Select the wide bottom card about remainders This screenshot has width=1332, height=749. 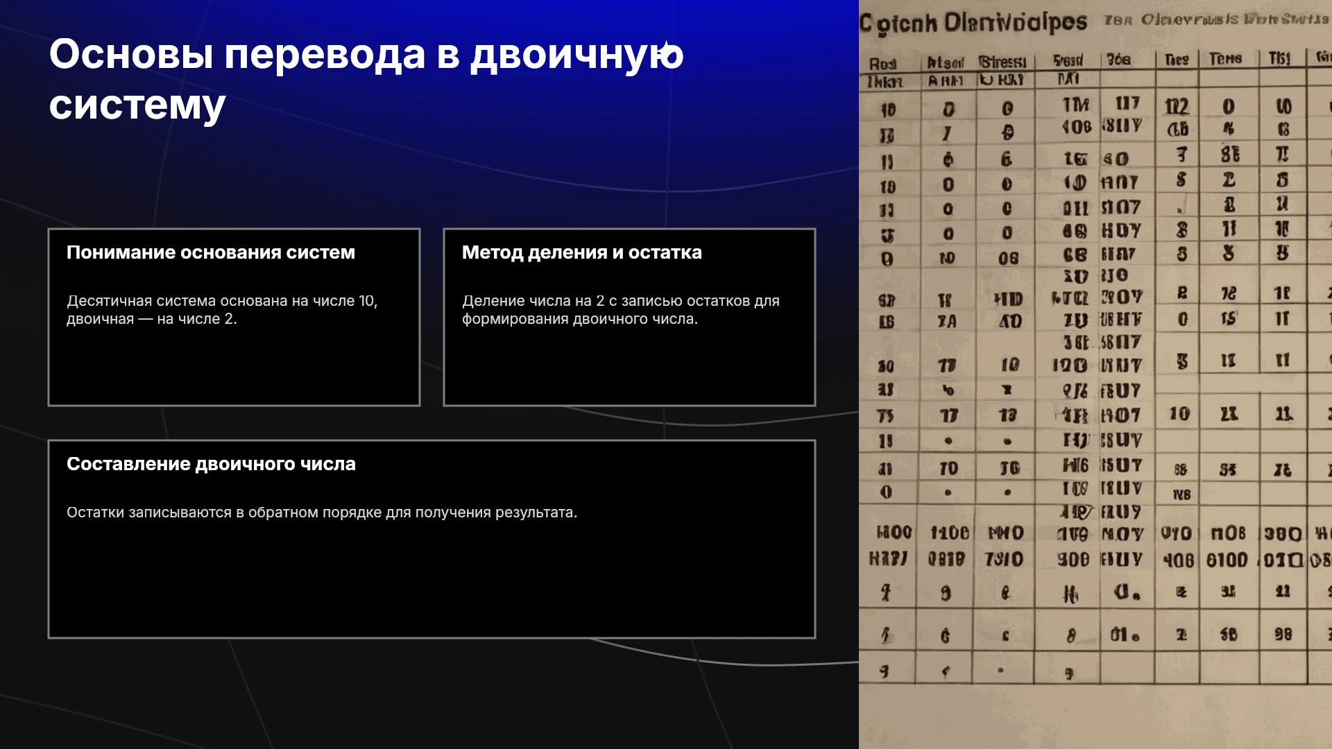432,539
